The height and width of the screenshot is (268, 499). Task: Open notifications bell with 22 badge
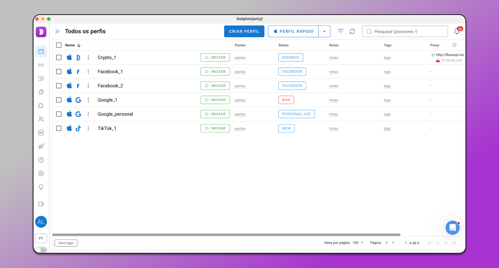pyautogui.click(x=457, y=31)
